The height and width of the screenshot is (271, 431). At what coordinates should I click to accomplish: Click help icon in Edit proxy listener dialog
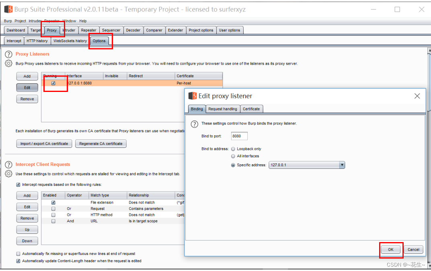click(194, 124)
